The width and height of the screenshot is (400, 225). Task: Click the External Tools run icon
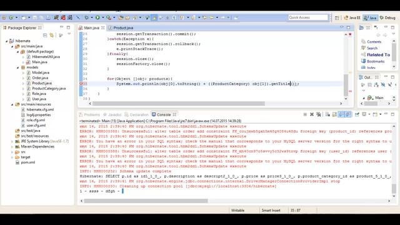(109, 17)
